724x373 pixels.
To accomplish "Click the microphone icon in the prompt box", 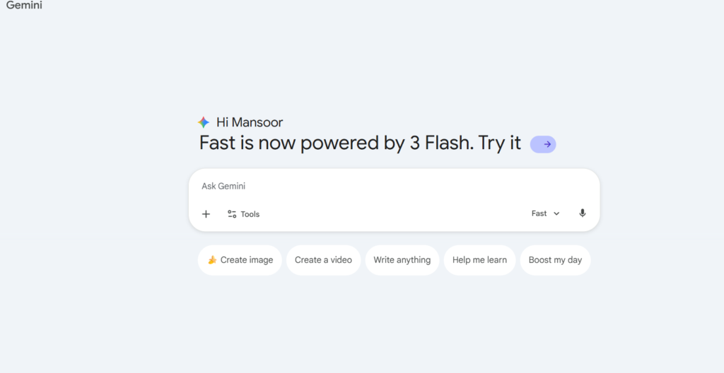I will pos(582,213).
